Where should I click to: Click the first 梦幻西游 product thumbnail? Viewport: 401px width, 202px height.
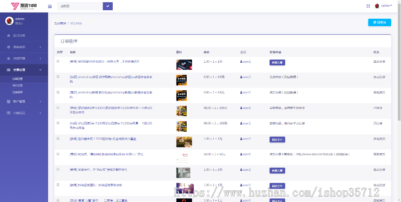(181, 111)
